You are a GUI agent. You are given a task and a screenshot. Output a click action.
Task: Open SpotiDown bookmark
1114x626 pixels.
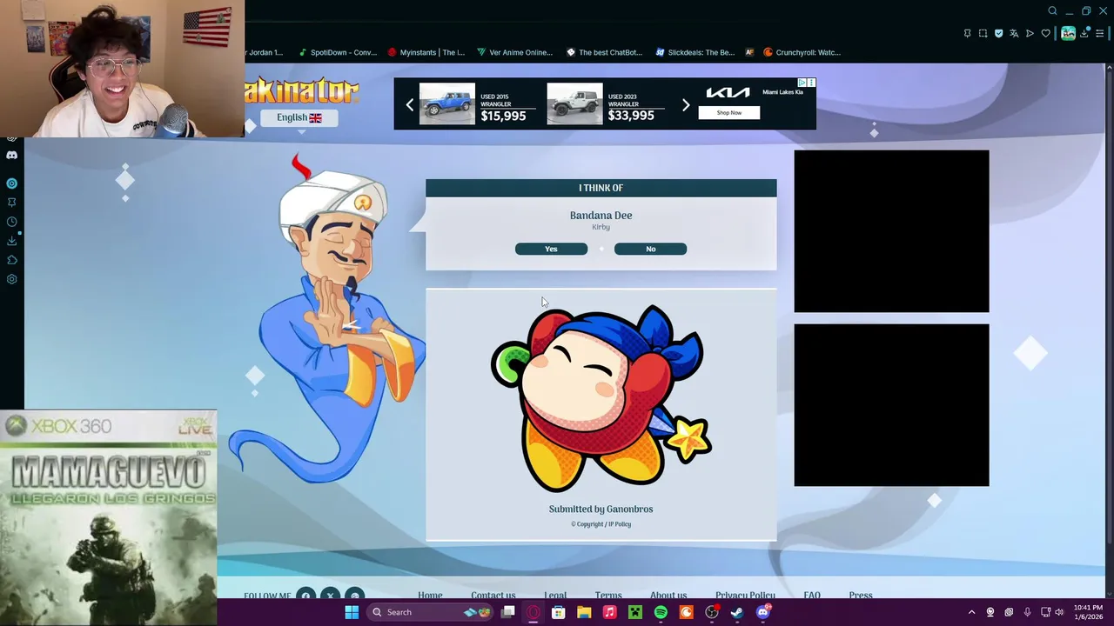[337, 52]
